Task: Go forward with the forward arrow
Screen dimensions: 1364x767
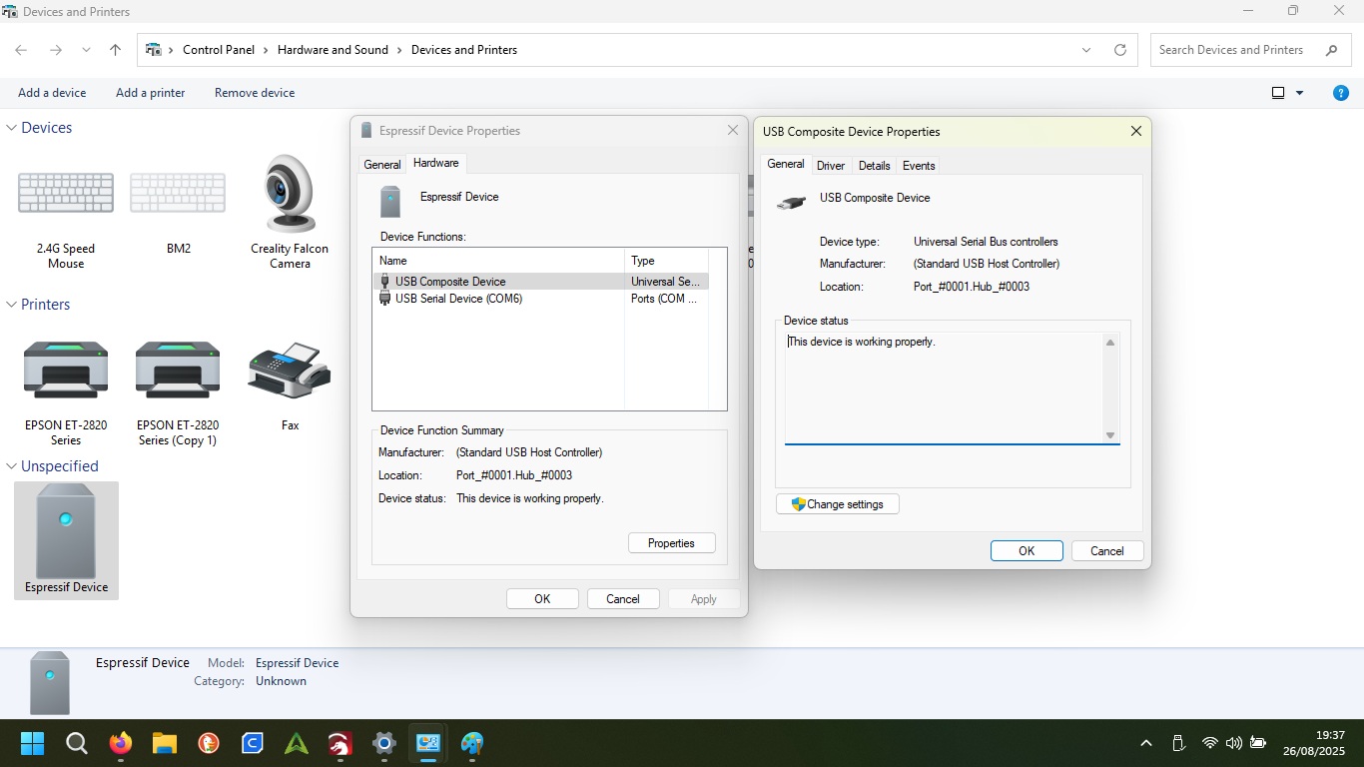Action: tap(56, 50)
